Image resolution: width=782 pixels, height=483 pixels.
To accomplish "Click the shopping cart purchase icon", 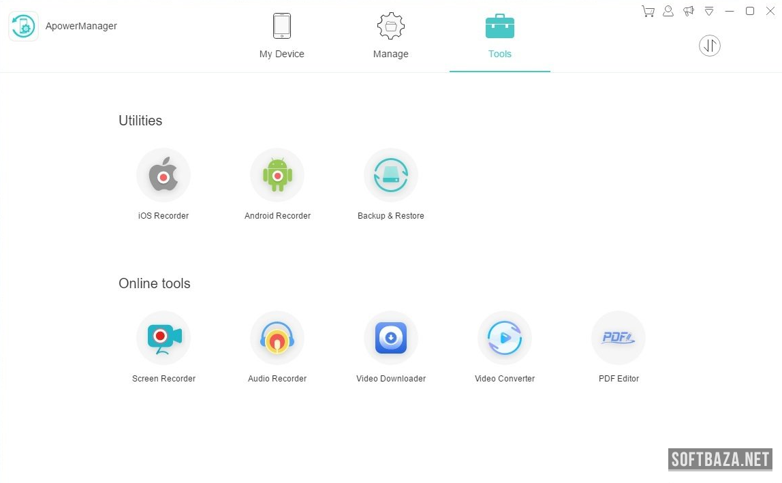I will (x=648, y=11).
